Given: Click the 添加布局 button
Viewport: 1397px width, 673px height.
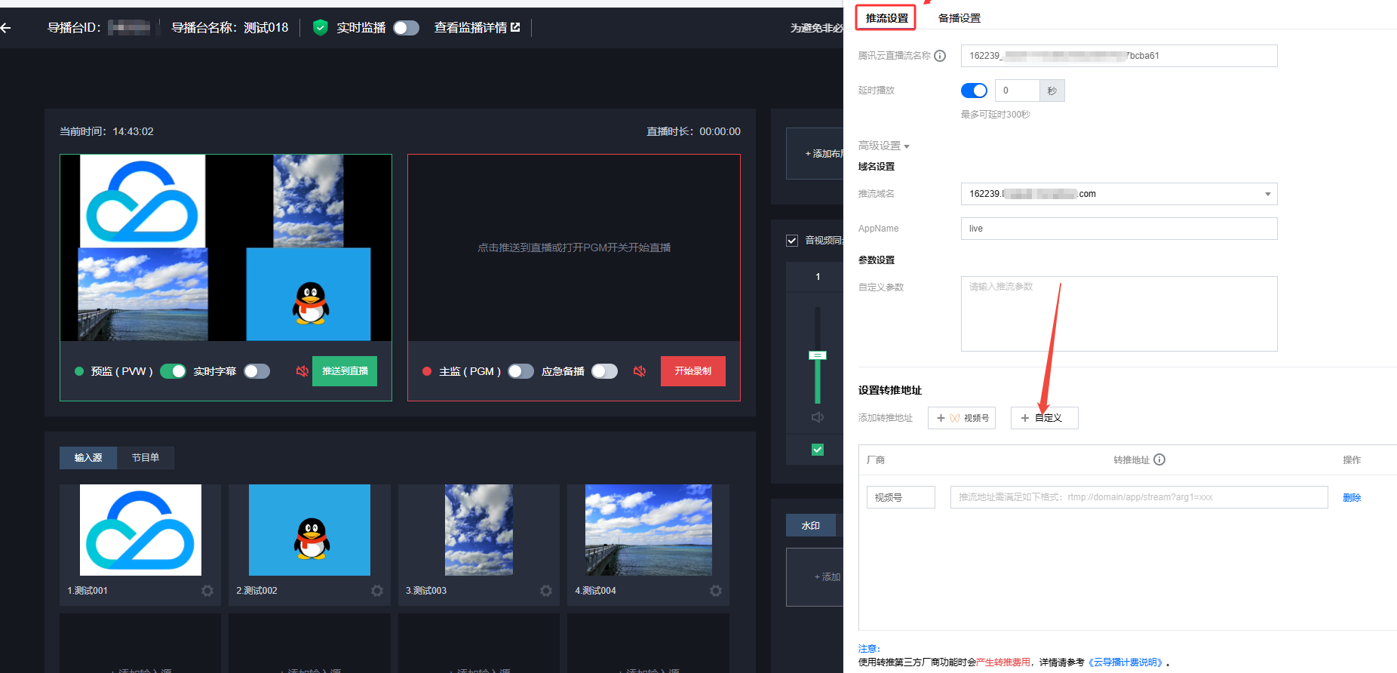Looking at the screenshot, I should click(815, 154).
